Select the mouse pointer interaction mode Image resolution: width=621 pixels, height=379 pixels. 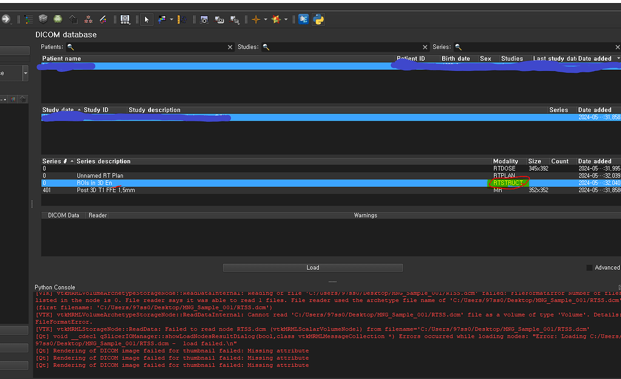click(x=146, y=19)
